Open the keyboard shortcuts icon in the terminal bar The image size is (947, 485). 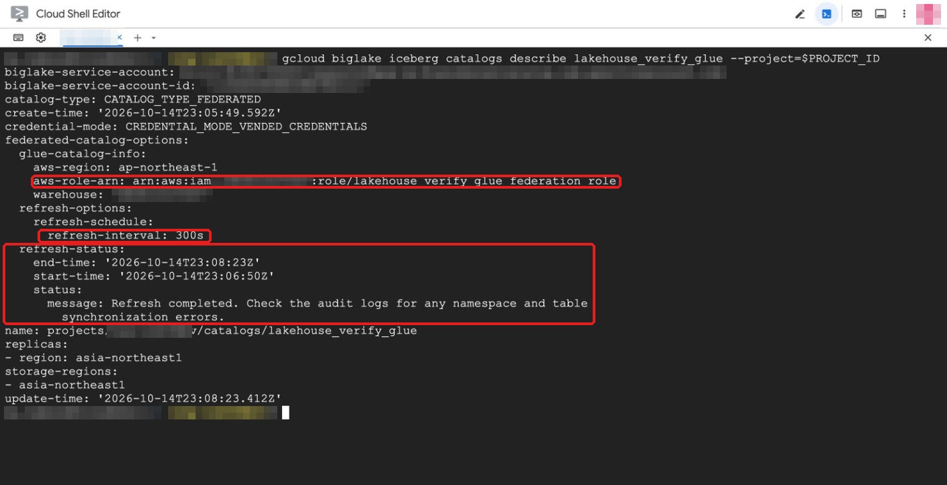pos(19,37)
